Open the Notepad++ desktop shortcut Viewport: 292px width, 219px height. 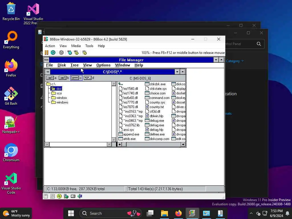click(x=11, y=125)
